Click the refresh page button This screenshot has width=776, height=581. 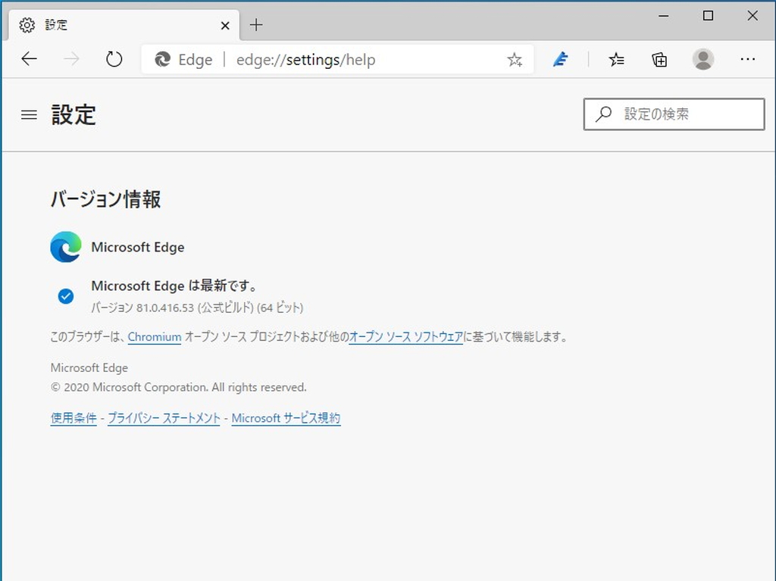(114, 59)
